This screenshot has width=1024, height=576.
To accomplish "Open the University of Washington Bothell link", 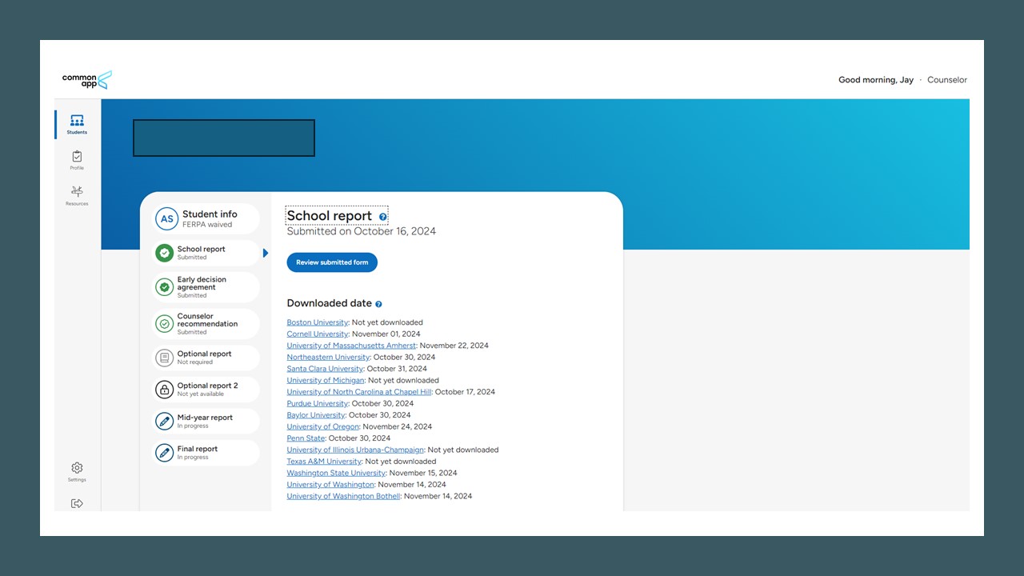I will [343, 496].
